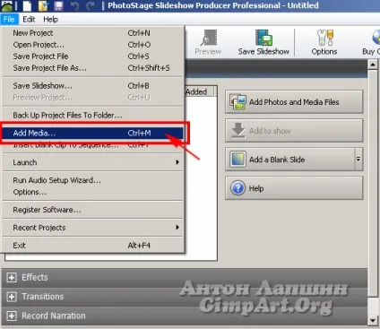This screenshot has width=380, height=329.
Task: Open the Help menu
Action: 50,20
